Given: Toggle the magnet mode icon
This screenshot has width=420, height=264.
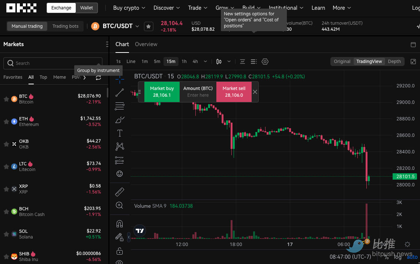Looking at the screenshot, I should [120, 223].
